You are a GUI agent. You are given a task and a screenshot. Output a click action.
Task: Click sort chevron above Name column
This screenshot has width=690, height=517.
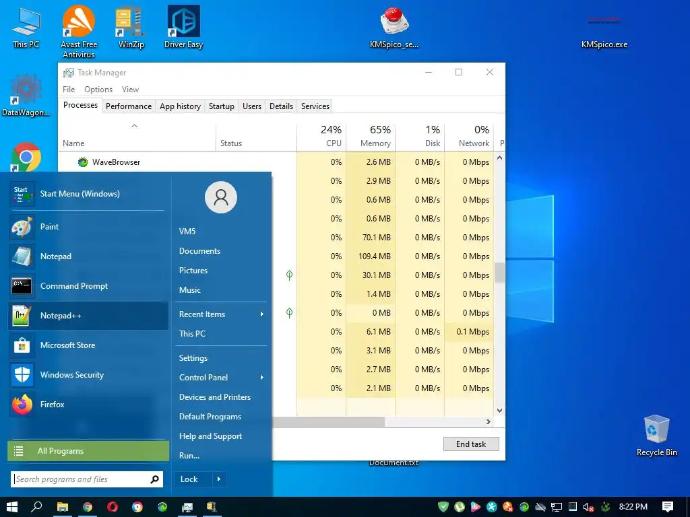tap(134, 127)
